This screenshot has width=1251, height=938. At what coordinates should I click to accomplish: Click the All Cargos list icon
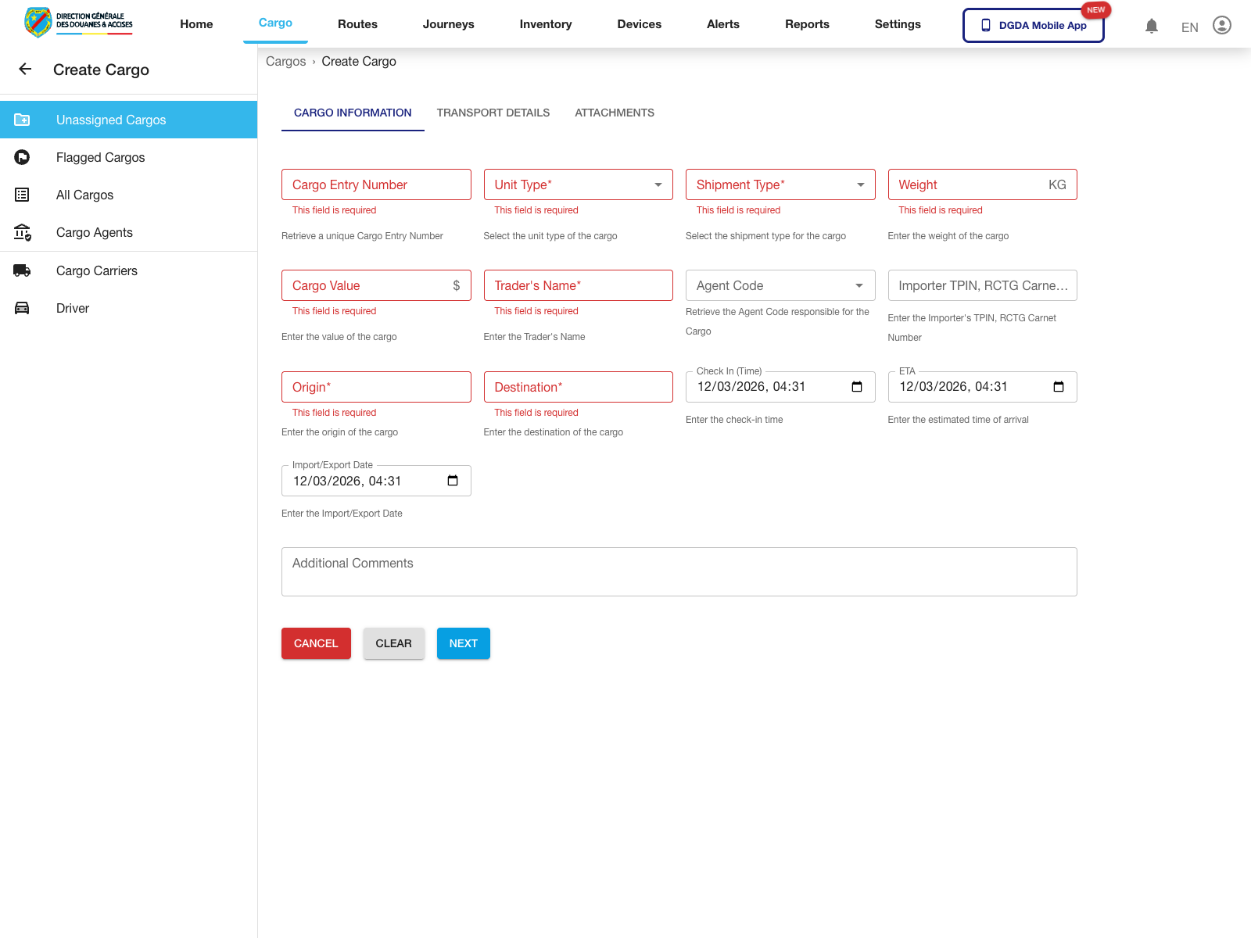pos(22,195)
